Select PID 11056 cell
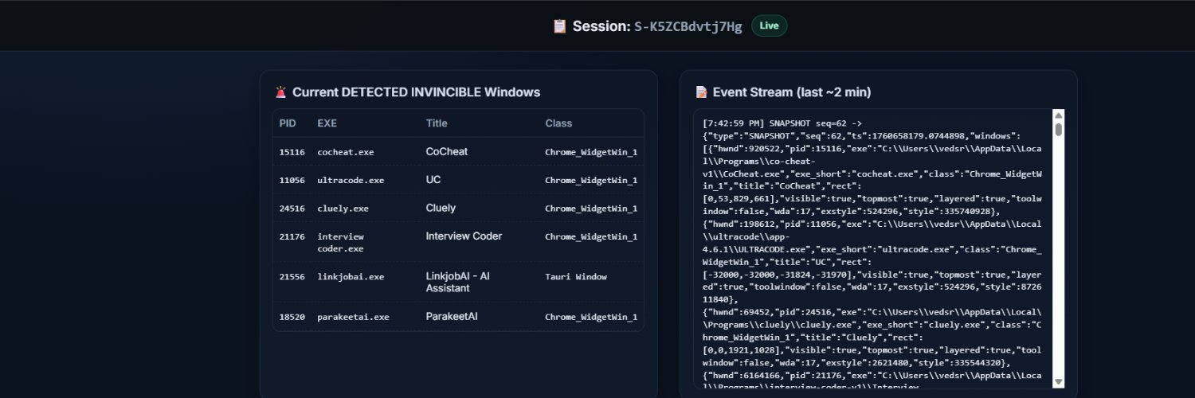1195x398 pixels. click(x=292, y=181)
